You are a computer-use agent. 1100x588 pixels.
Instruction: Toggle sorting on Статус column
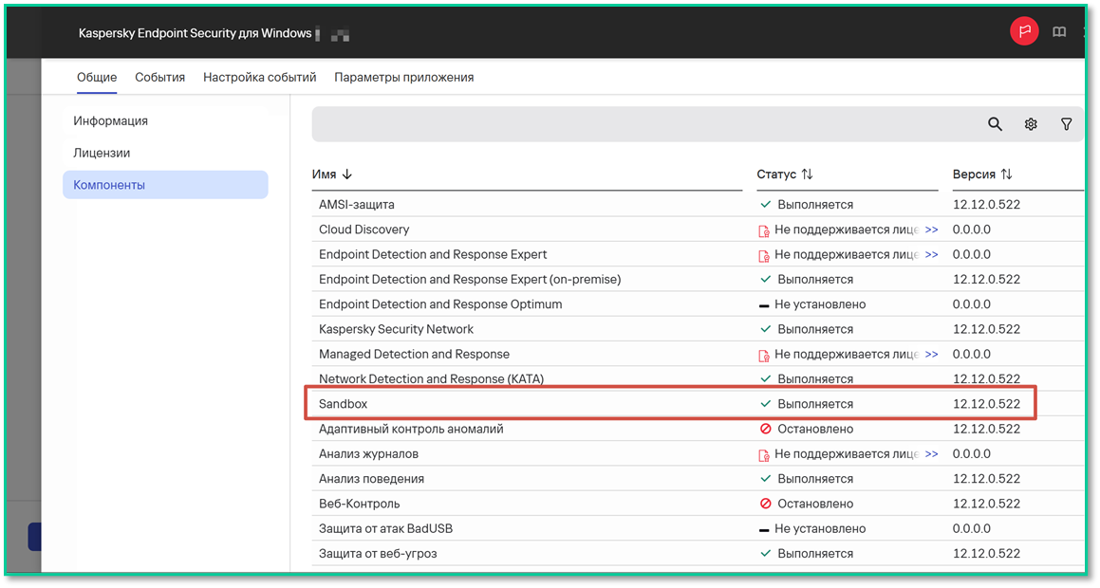(x=808, y=174)
